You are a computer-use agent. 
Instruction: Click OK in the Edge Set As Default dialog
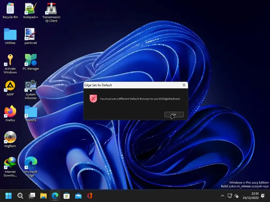coord(174,115)
